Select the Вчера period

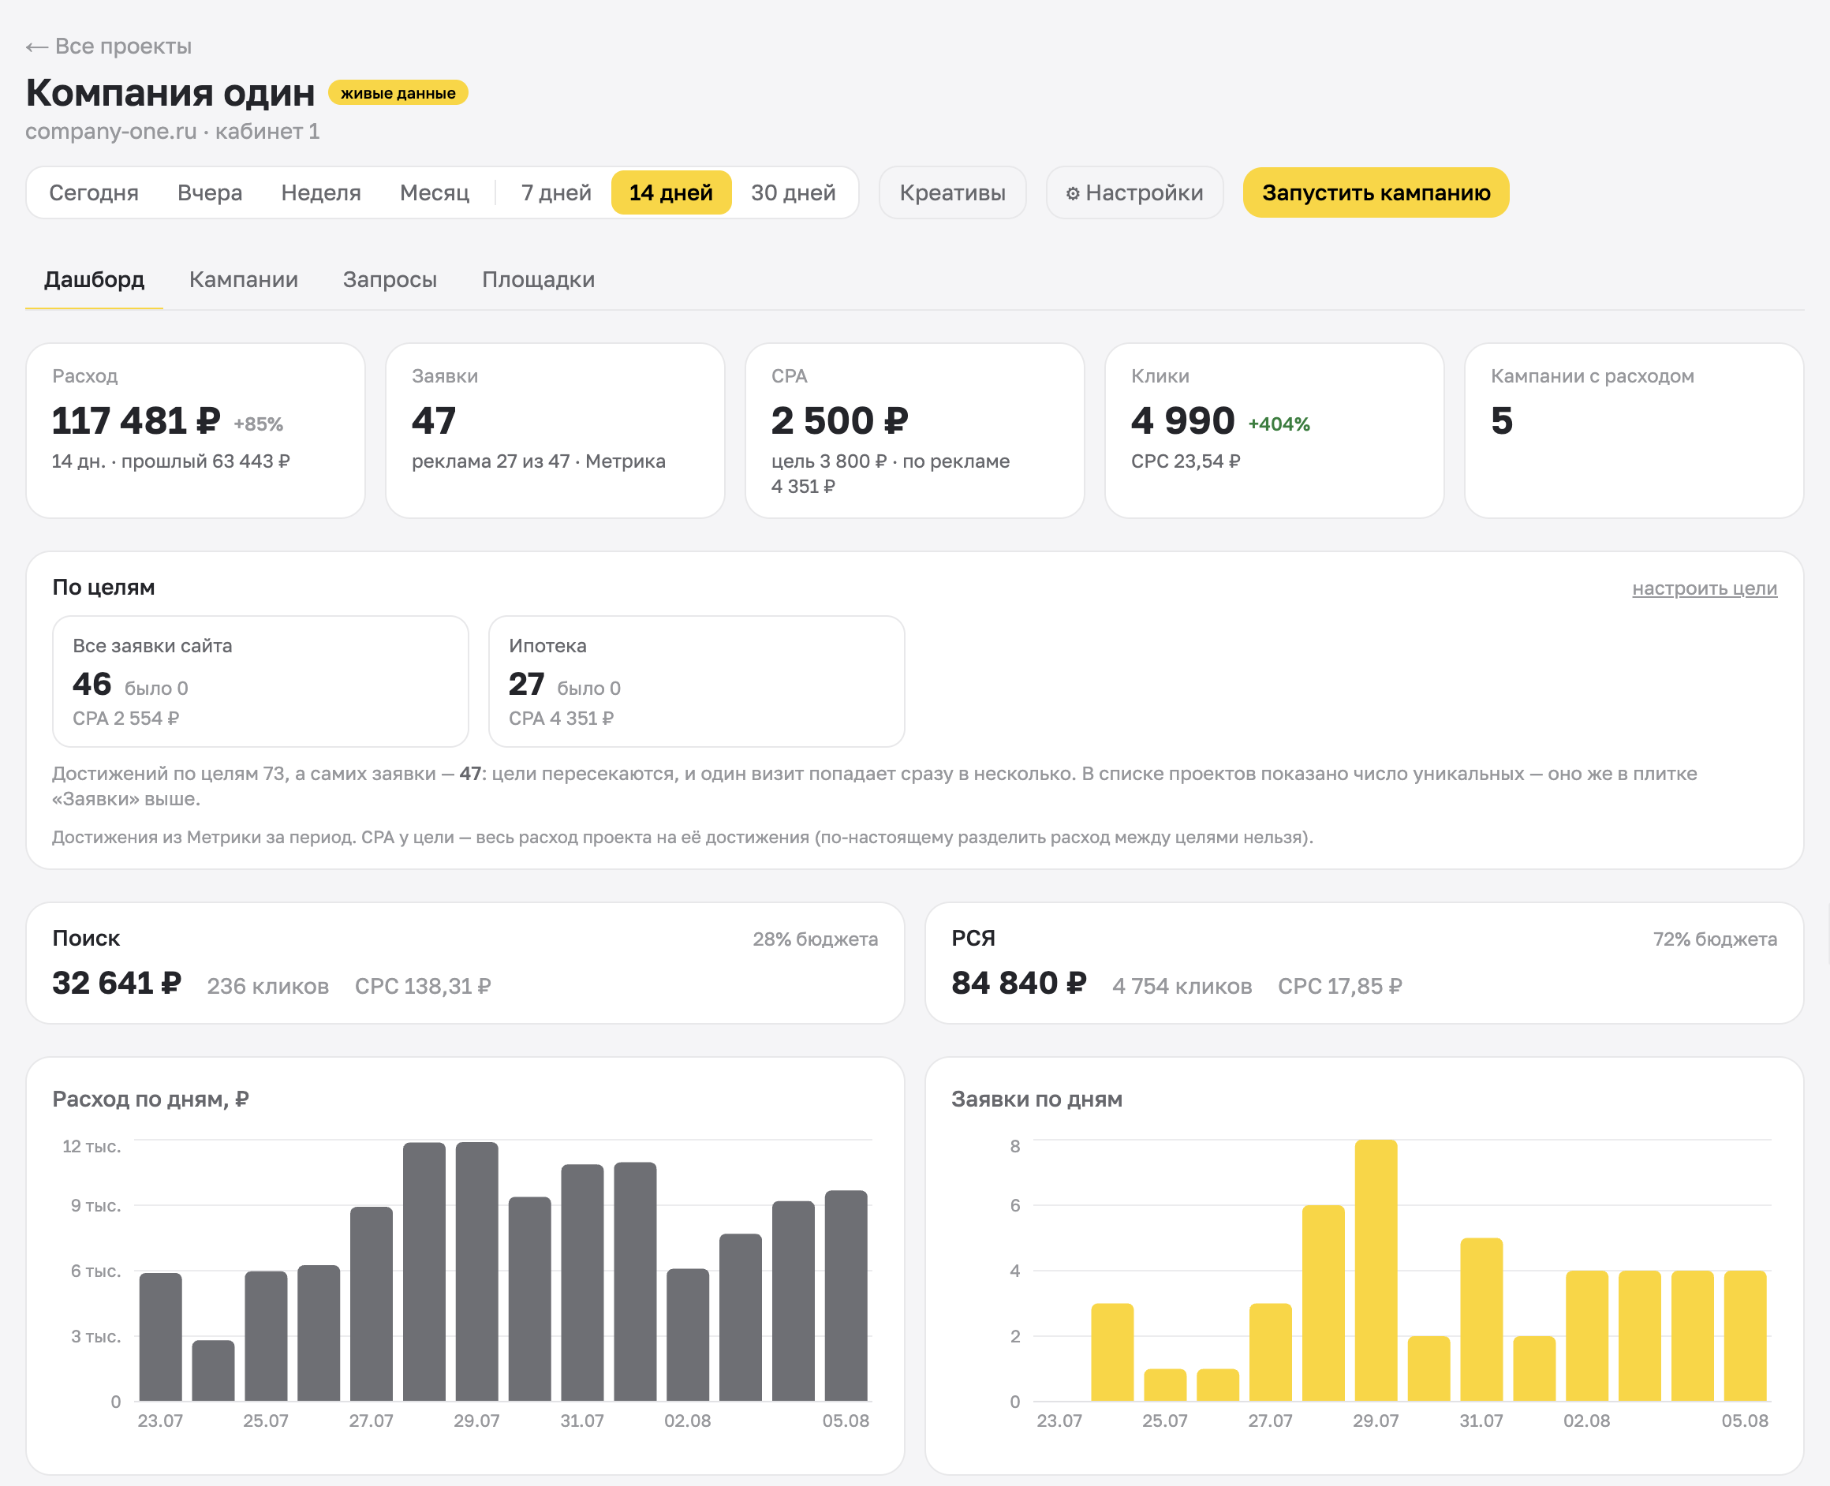coord(210,192)
